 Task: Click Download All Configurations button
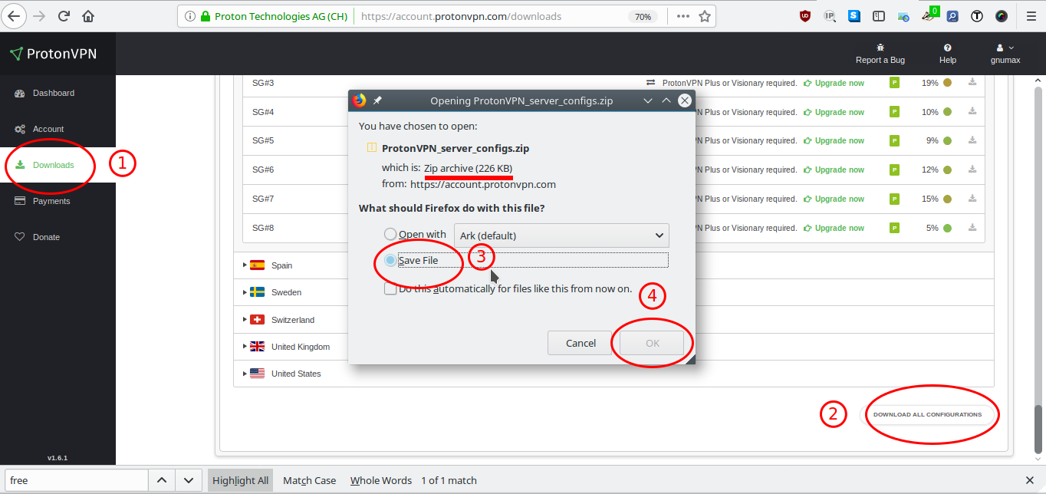[928, 415]
